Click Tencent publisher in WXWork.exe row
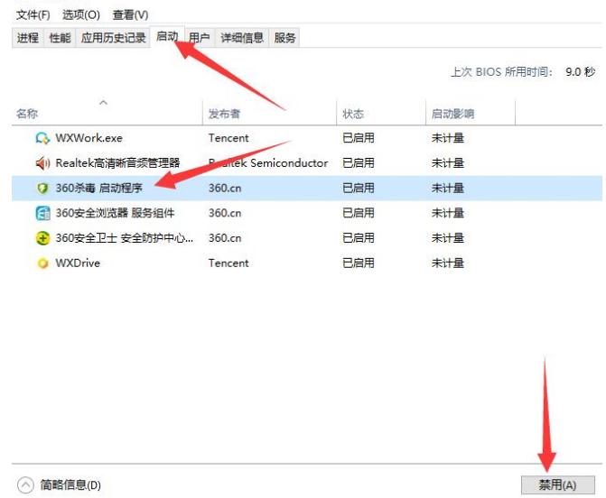This screenshot has width=606, height=498. 228,138
